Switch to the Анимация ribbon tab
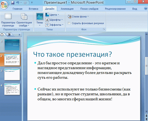 tap(67, 9)
